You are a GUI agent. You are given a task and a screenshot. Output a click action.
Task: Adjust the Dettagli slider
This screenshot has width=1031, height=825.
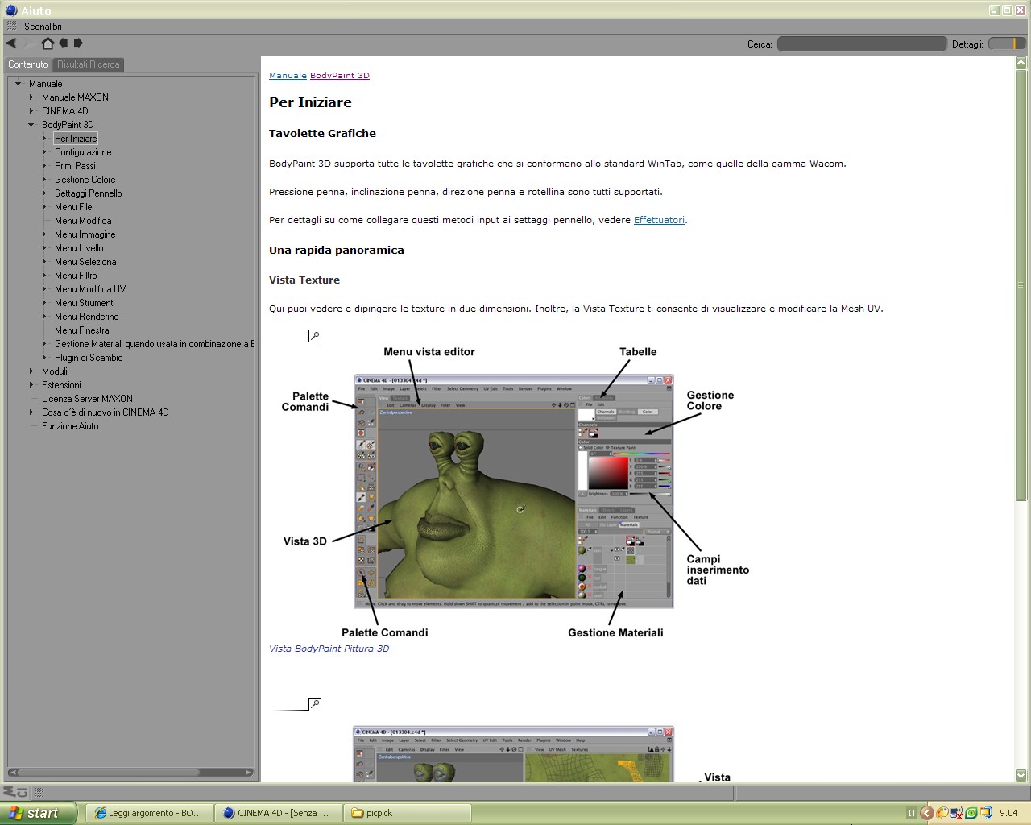point(1007,44)
